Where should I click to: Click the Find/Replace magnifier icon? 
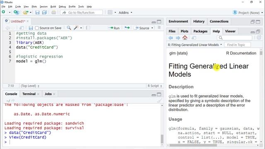point(69,28)
